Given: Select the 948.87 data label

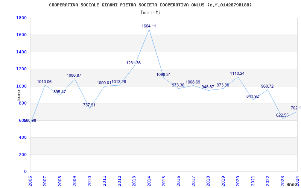Looking at the screenshot, I should 208,87.
